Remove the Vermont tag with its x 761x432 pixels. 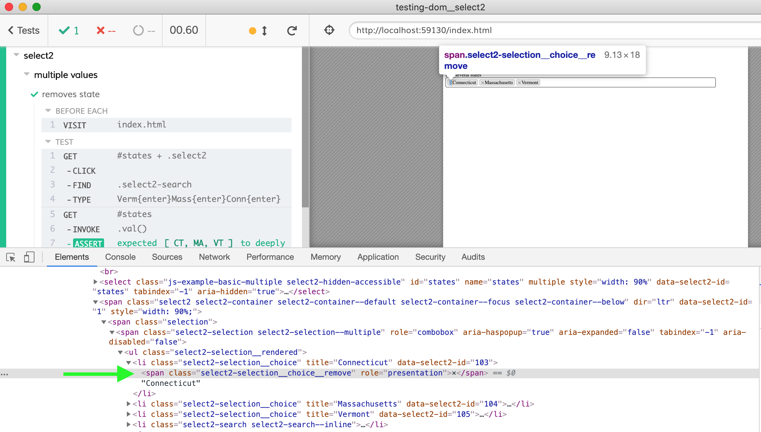tap(519, 83)
